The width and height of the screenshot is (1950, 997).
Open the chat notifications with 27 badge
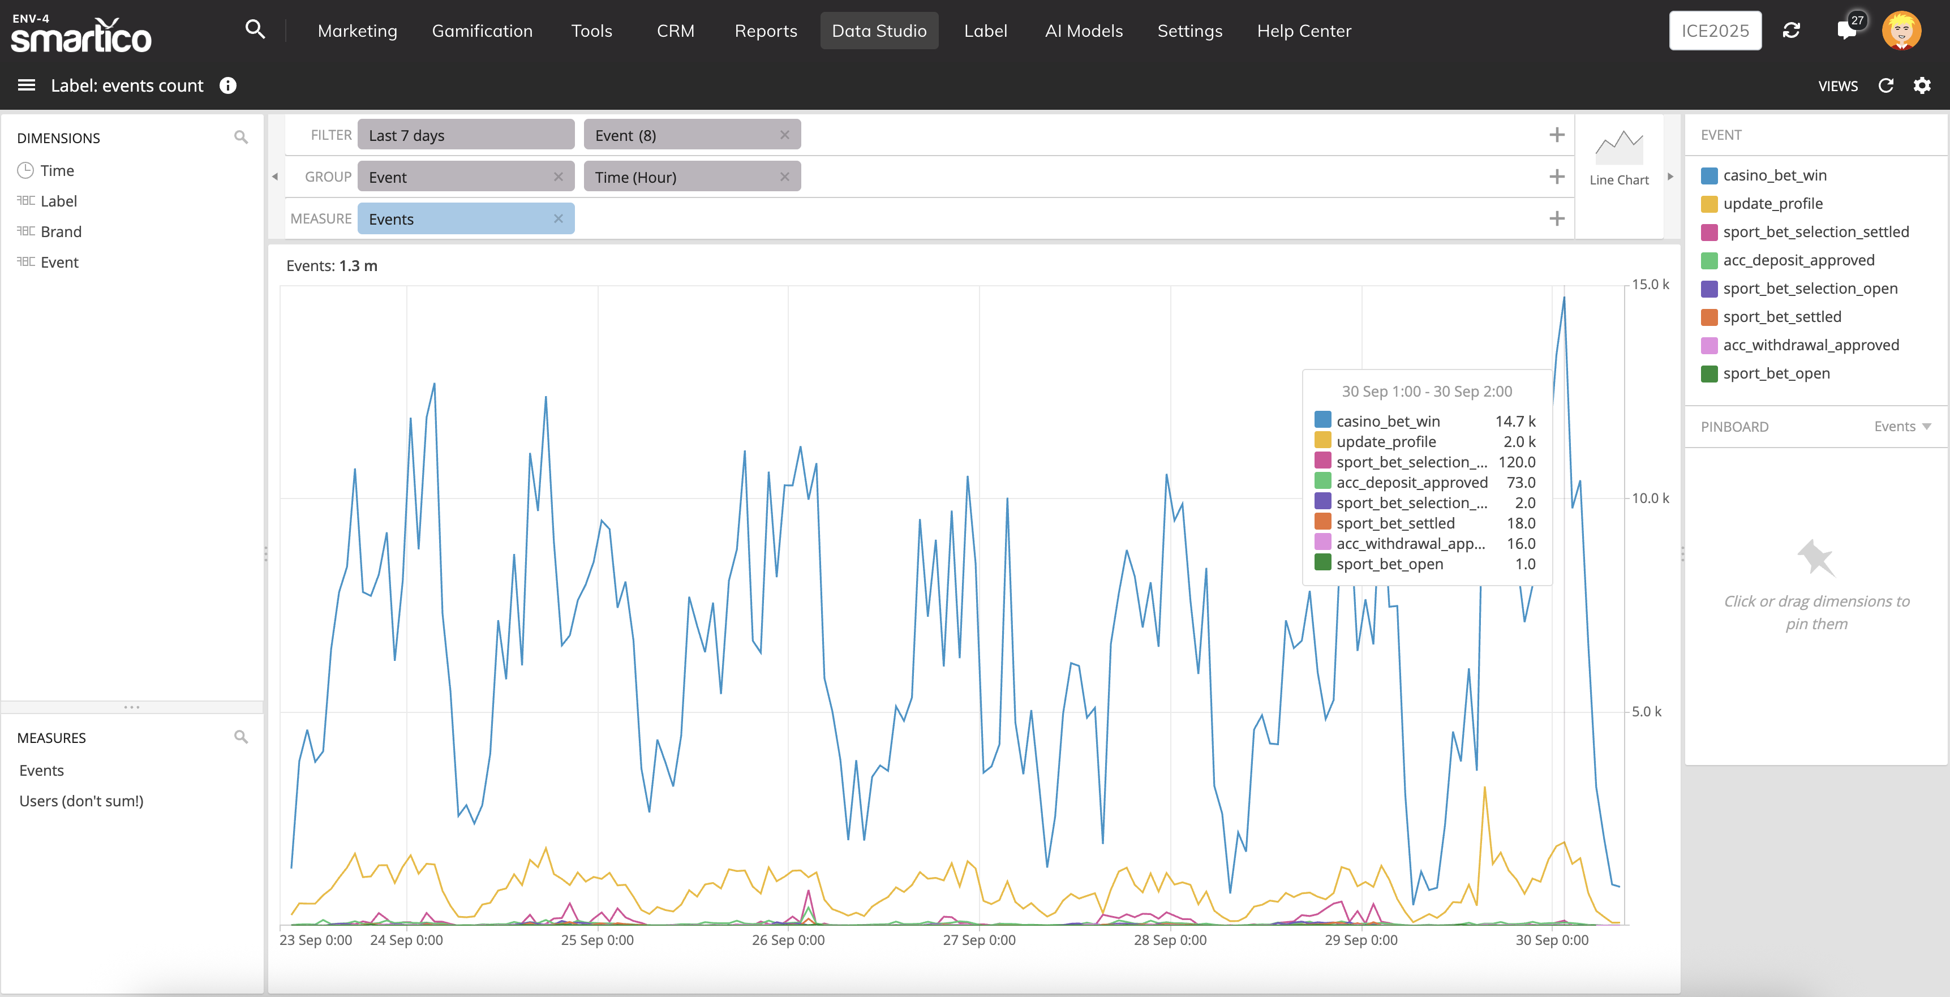point(1847,31)
